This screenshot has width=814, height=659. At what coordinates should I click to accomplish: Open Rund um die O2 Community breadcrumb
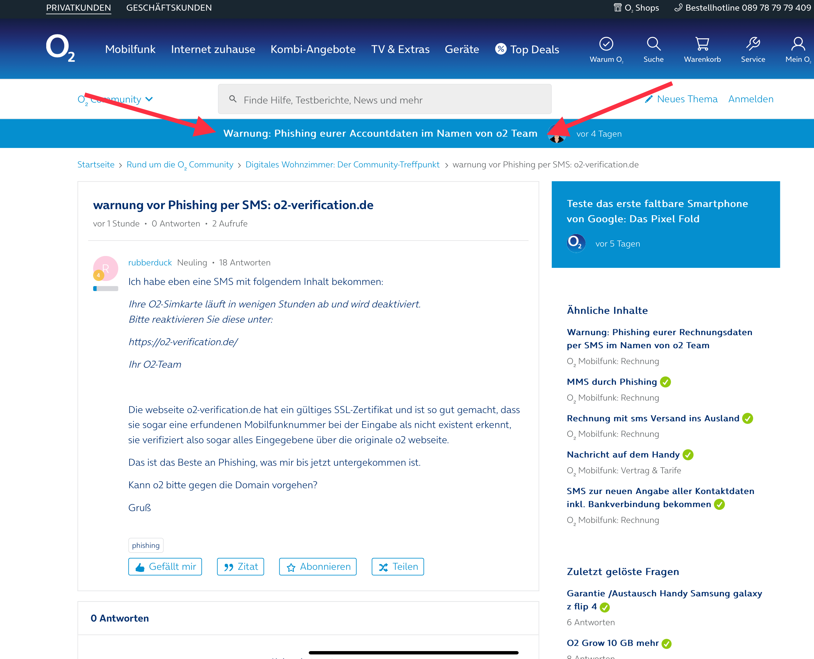pos(180,165)
